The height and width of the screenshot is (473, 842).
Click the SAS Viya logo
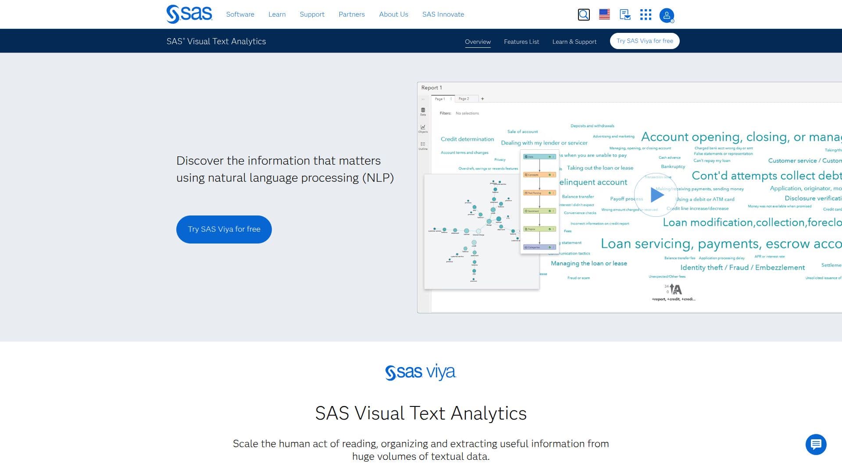421,372
